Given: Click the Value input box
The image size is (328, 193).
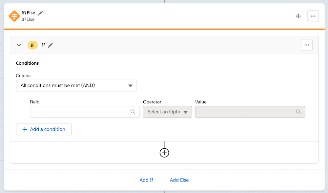Looking at the screenshot, I should click(250, 112).
